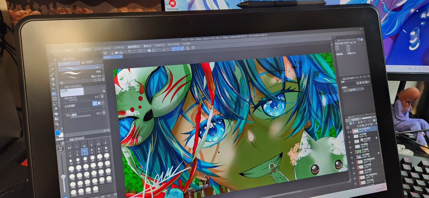Image resolution: width=429 pixels, height=198 pixels.
Task: Select the Auto select wand tool
Action: pos(56,108)
